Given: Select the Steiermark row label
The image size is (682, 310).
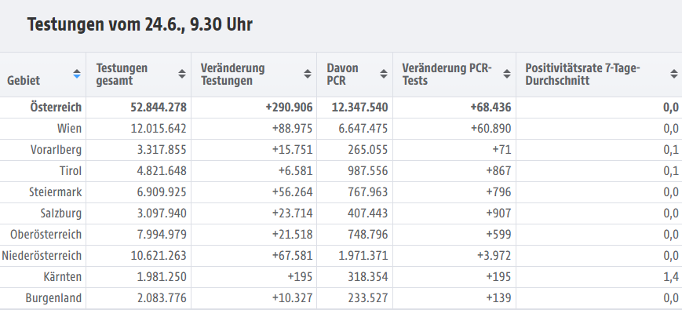Looking at the screenshot, I should (x=55, y=192).
